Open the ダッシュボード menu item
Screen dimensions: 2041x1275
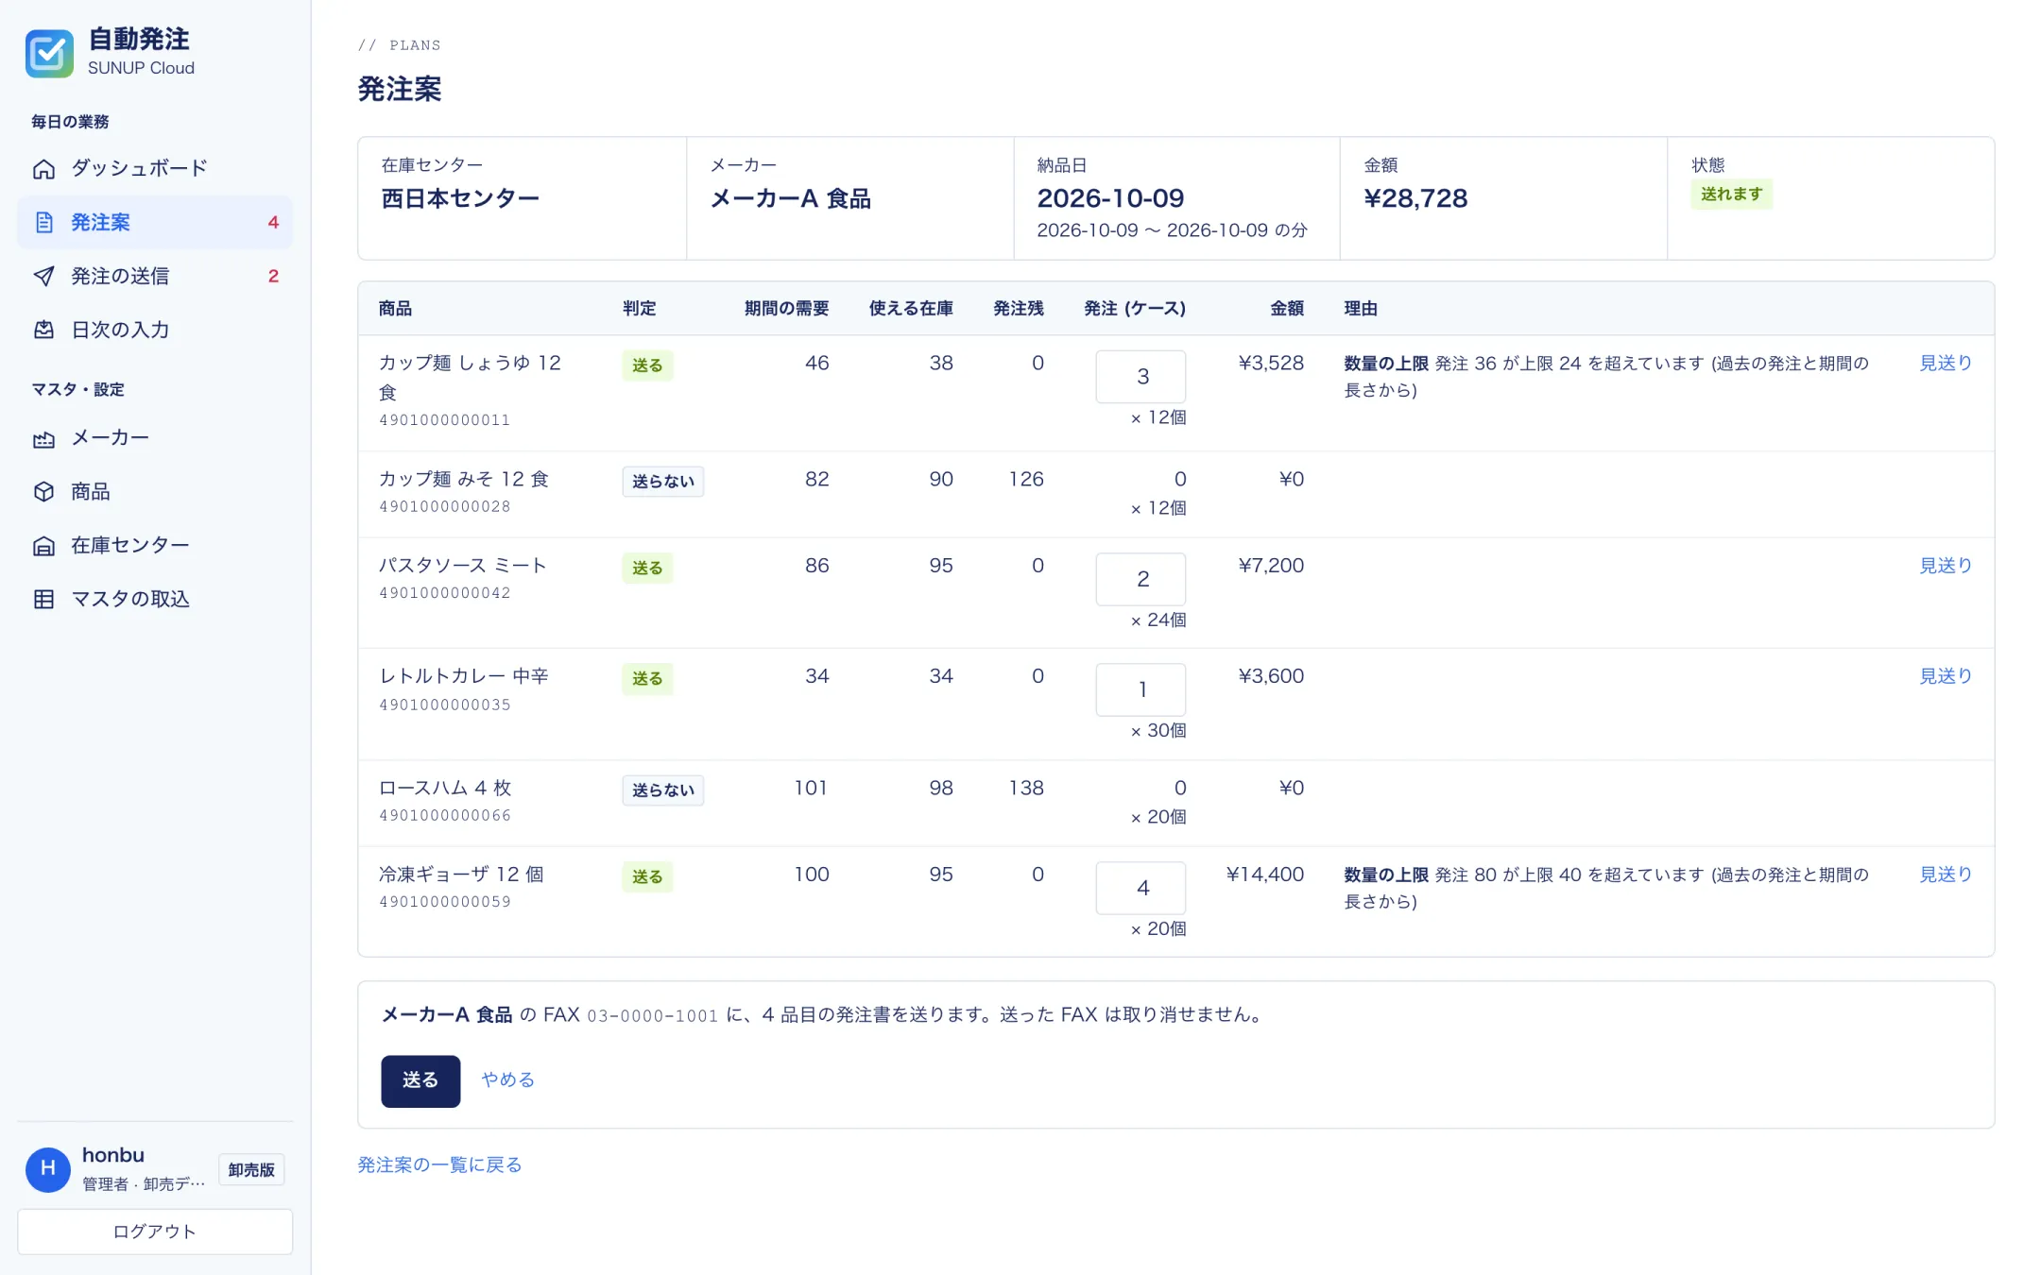point(155,169)
